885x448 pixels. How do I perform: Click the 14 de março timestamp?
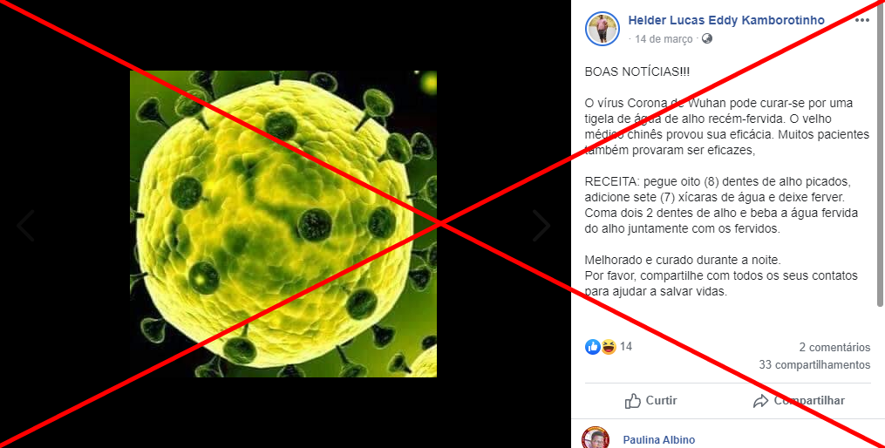tap(664, 39)
